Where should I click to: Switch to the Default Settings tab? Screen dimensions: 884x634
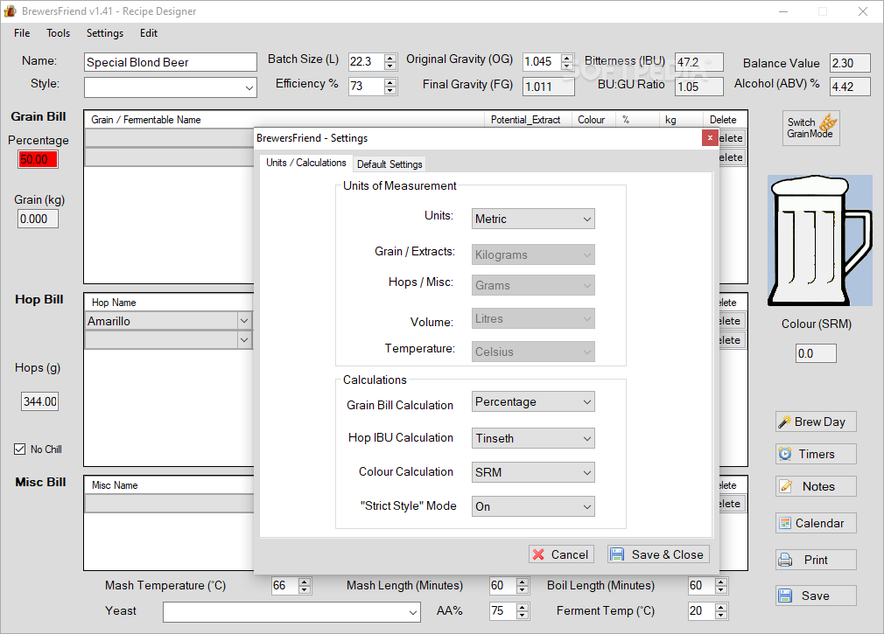(x=389, y=164)
